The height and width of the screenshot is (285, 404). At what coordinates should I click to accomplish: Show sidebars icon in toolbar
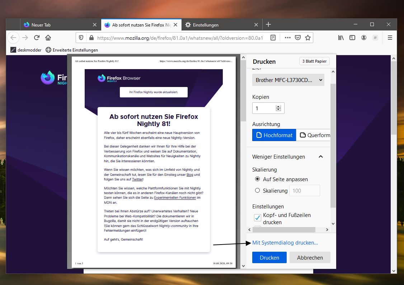(352, 38)
